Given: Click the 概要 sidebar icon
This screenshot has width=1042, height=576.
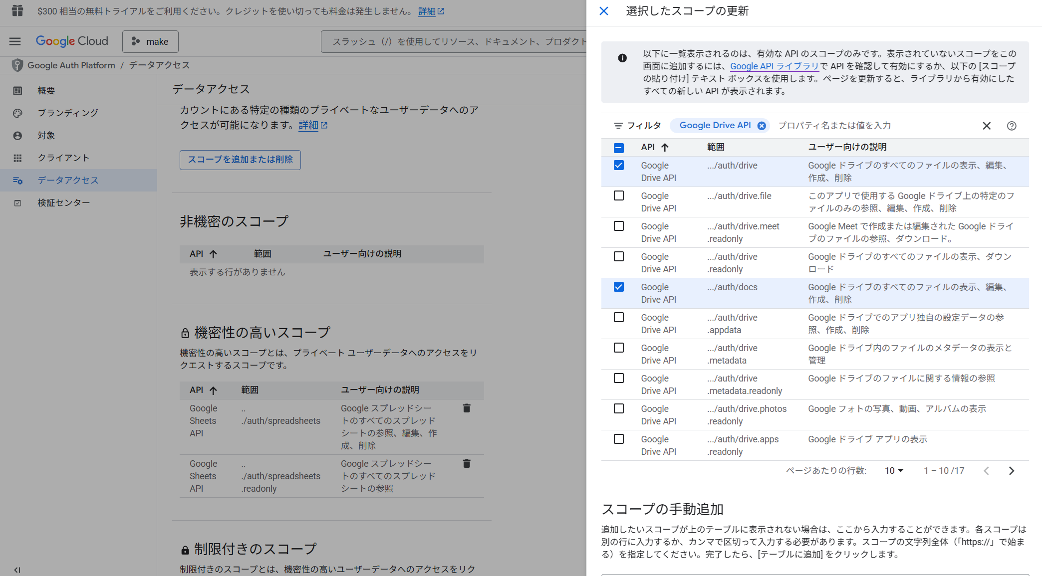Looking at the screenshot, I should point(17,91).
